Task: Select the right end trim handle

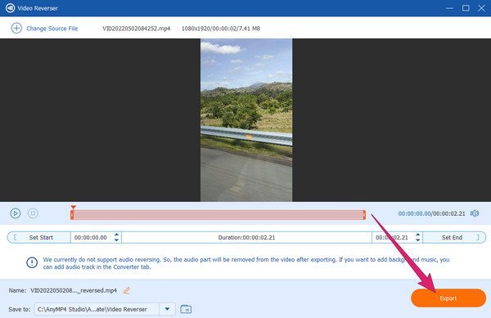Action: pos(364,215)
